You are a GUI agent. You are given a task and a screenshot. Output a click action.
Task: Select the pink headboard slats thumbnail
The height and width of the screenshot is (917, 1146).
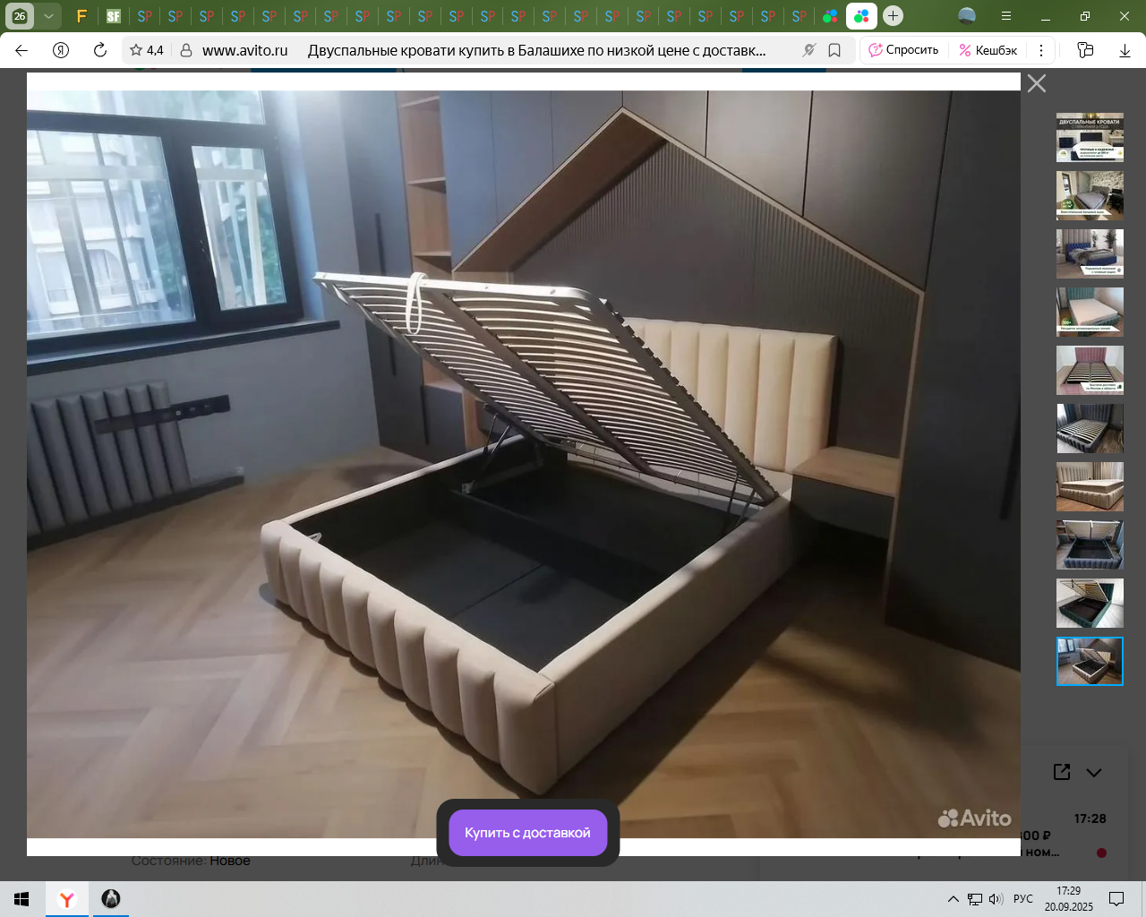pyautogui.click(x=1090, y=370)
